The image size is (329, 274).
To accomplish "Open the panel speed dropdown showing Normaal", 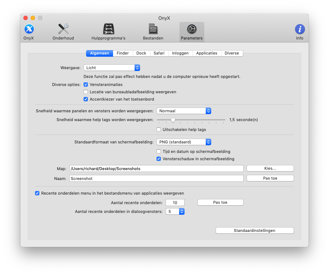I will coord(183,111).
